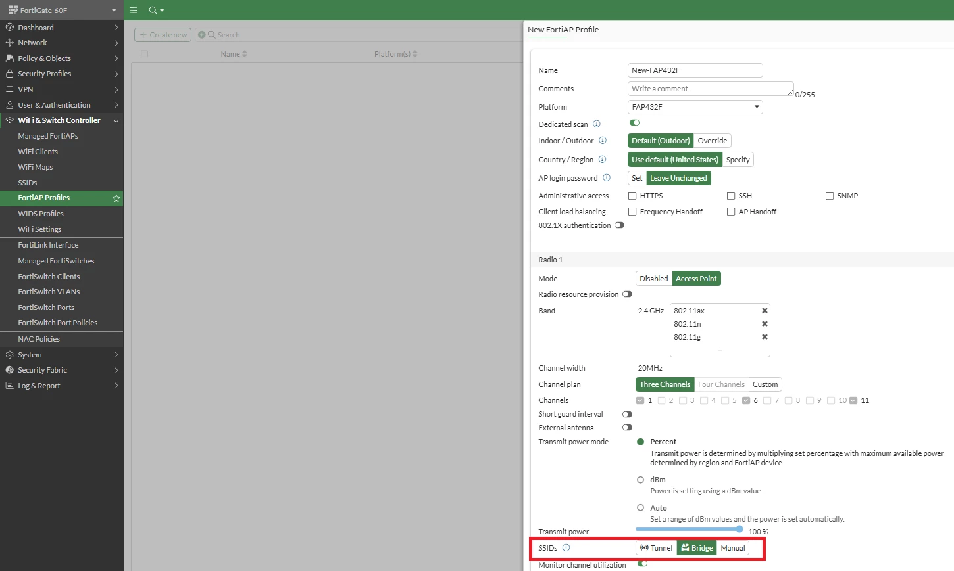Toggle the Dedicated scan switch
954x571 pixels.
pos(635,123)
